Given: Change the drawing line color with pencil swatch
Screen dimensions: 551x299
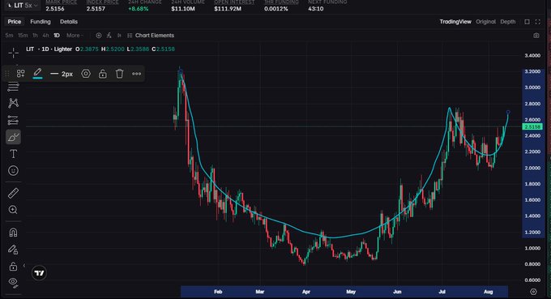Looking at the screenshot, I should click(x=37, y=74).
